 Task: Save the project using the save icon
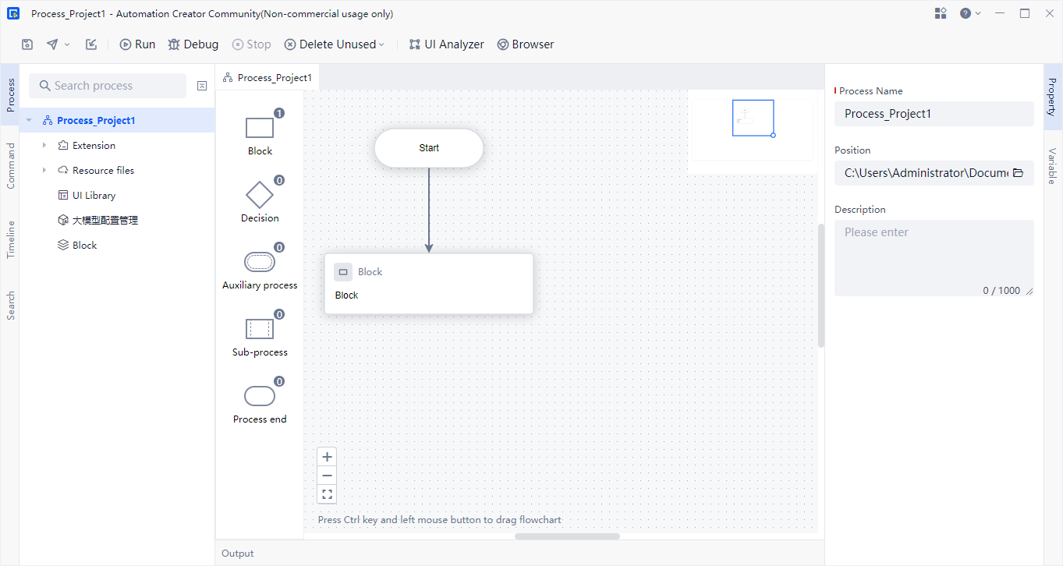coord(27,44)
